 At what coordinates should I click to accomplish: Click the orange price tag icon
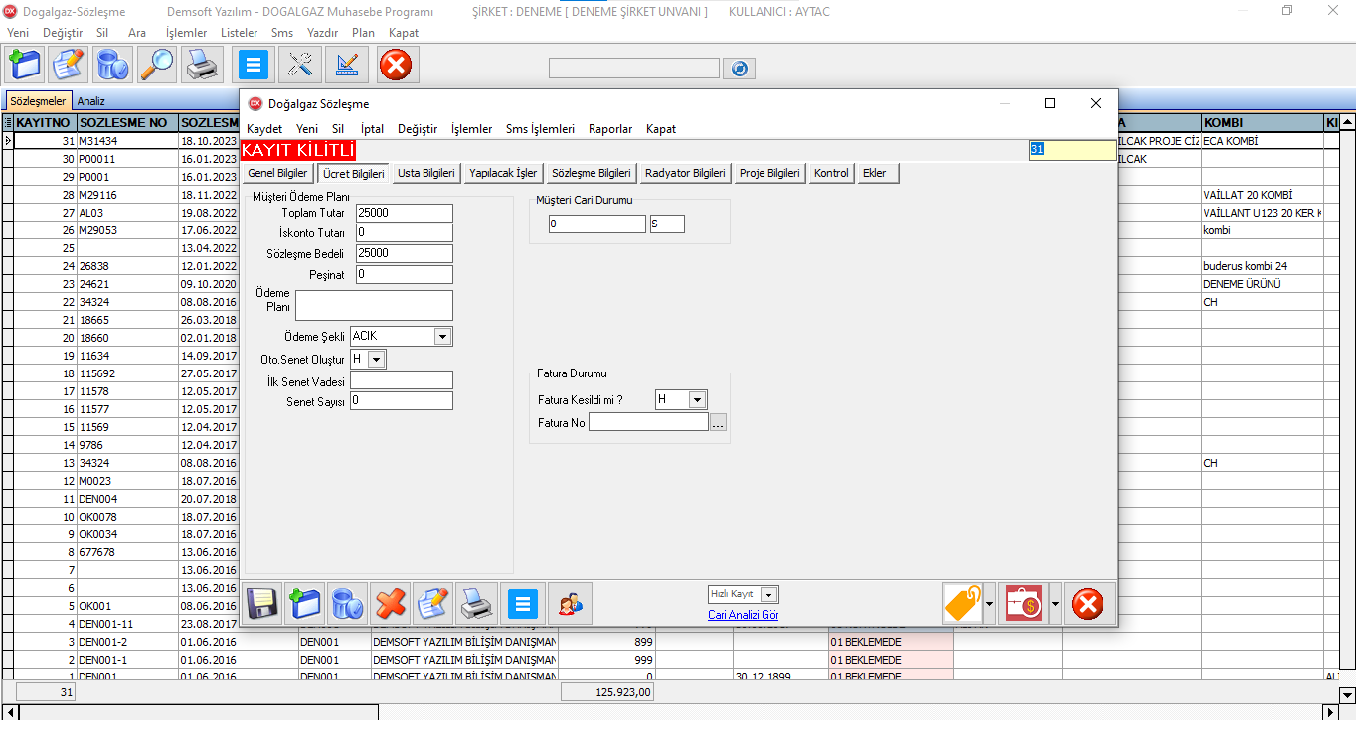pos(962,603)
